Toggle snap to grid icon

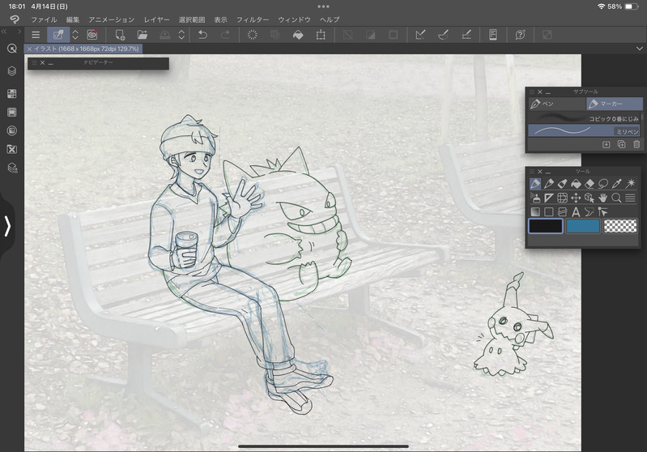466,35
